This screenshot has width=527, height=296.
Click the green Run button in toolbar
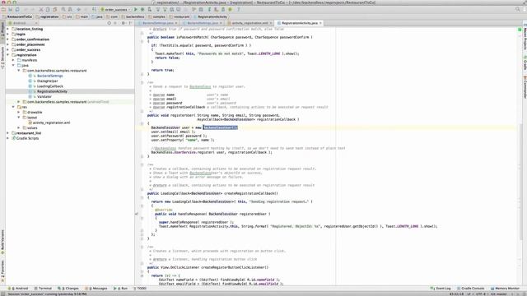[136, 9]
